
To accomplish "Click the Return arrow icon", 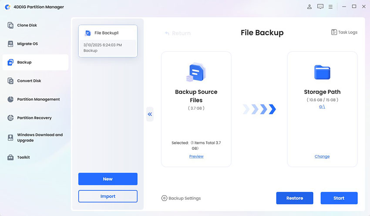I will (167, 33).
